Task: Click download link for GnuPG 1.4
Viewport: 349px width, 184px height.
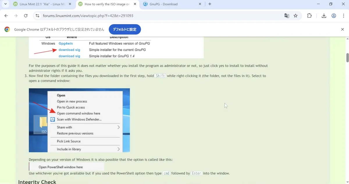Action: coord(67,56)
